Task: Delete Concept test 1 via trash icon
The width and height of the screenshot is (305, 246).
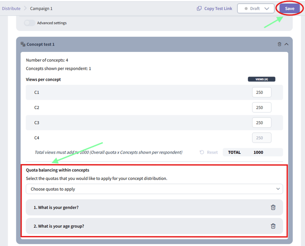Action: 279,44
